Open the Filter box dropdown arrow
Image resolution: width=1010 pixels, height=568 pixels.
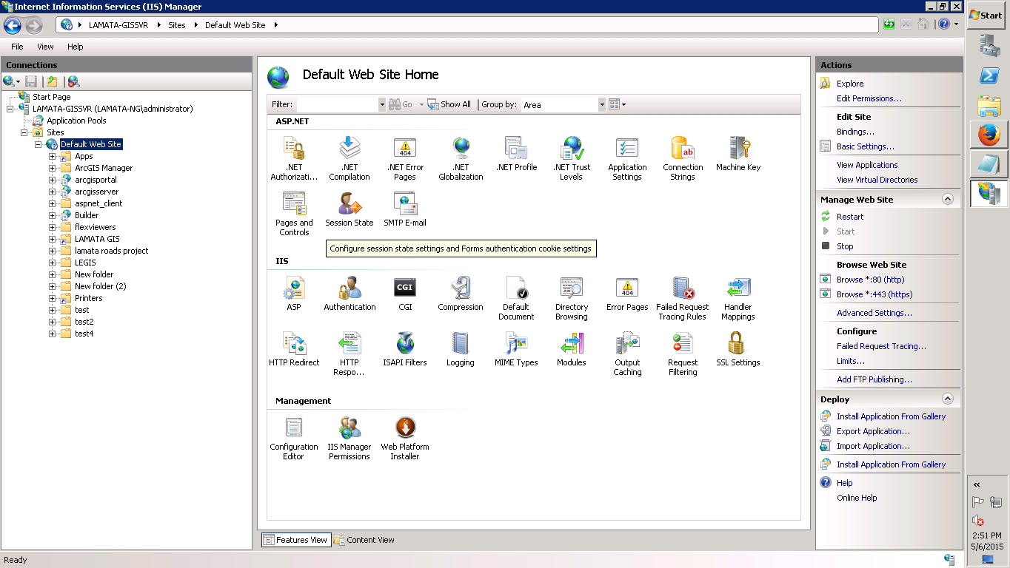point(382,105)
